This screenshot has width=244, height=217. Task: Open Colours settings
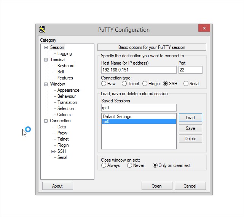(x=64, y=115)
